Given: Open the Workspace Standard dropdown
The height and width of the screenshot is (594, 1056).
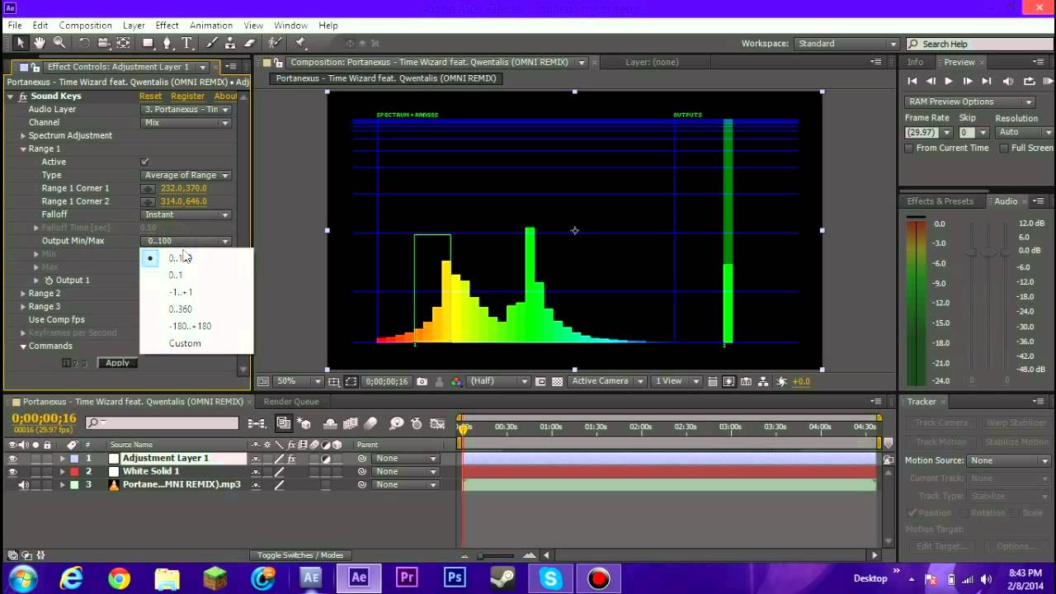Looking at the screenshot, I should pyautogui.click(x=846, y=44).
